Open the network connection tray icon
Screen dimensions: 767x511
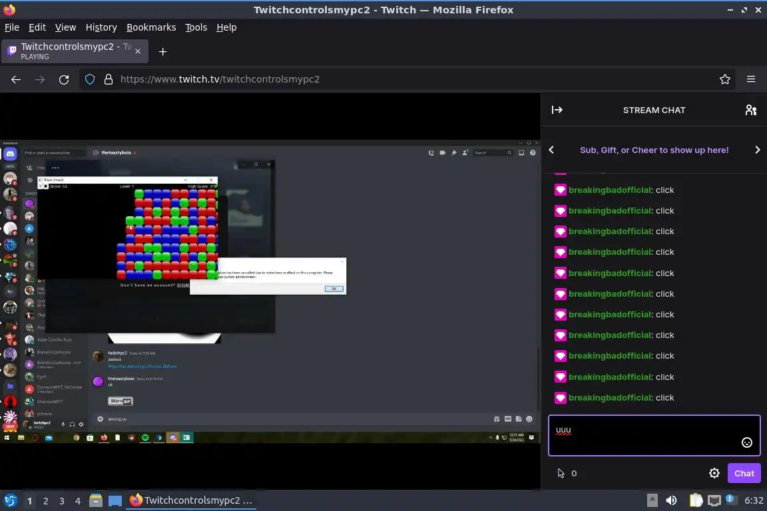(714, 500)
